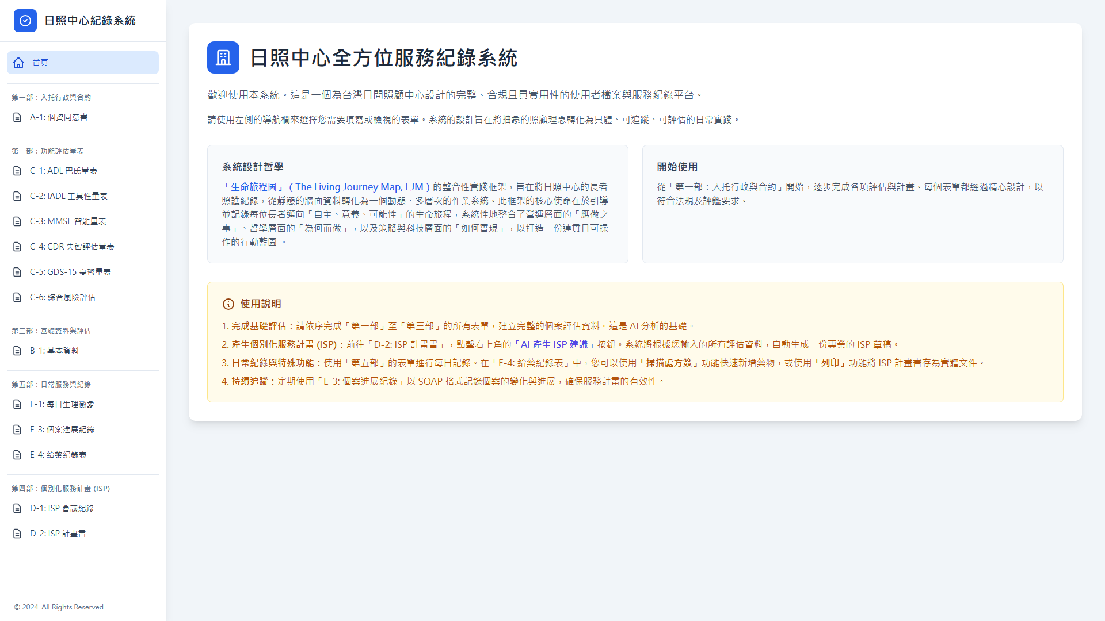Viewport: 1105px width, 621px height.
Task: Click the blue building icon in header
Action: coord(223,57)
